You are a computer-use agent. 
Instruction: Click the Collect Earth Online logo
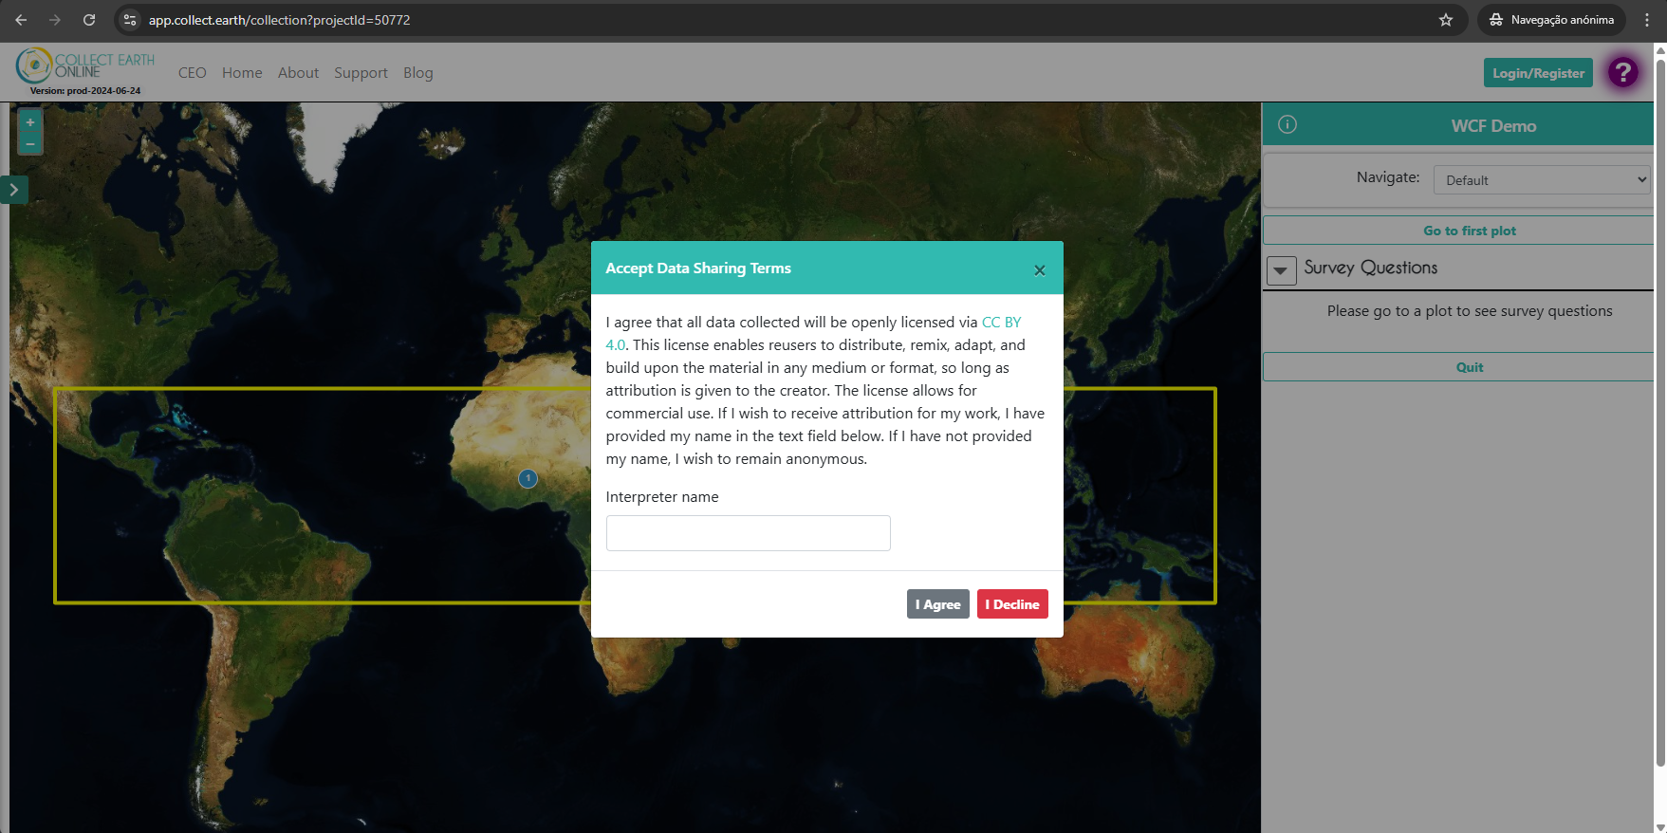(85, 71)
